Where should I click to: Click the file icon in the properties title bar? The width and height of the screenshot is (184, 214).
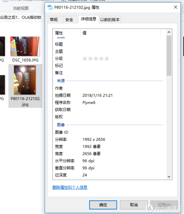pos(50,7)
